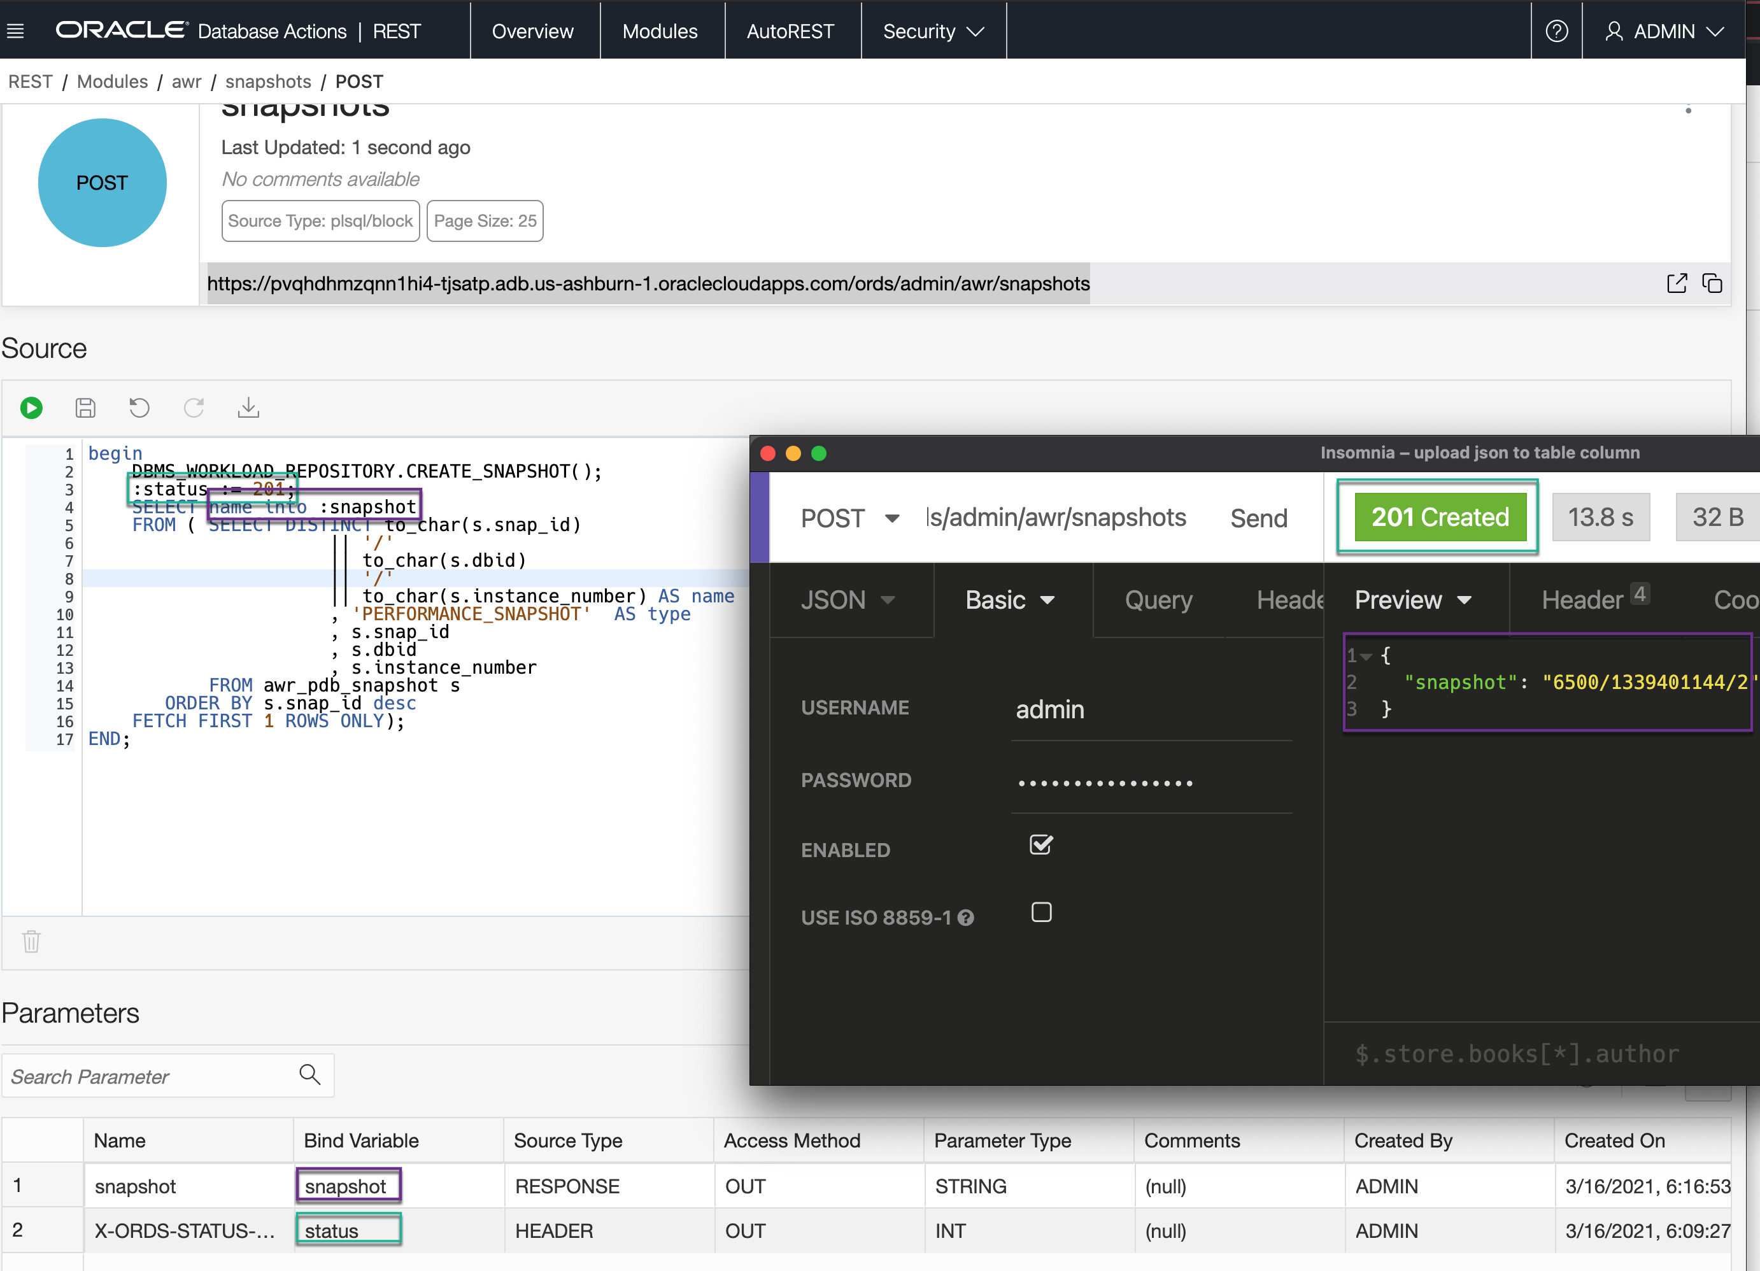Click the RESPONSE source type cell
The height and width of the screenshot is (1271, 1760).
point(609,1186)
